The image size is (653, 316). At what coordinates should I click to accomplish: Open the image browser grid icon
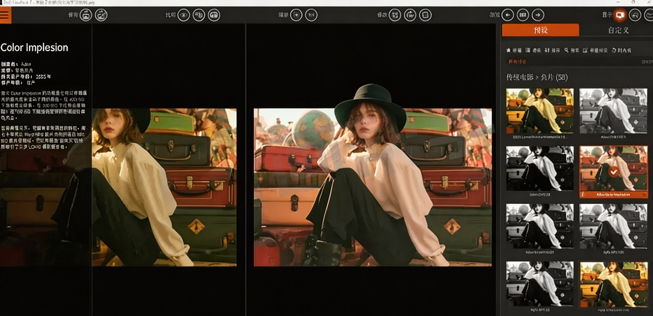coord(523,15)
